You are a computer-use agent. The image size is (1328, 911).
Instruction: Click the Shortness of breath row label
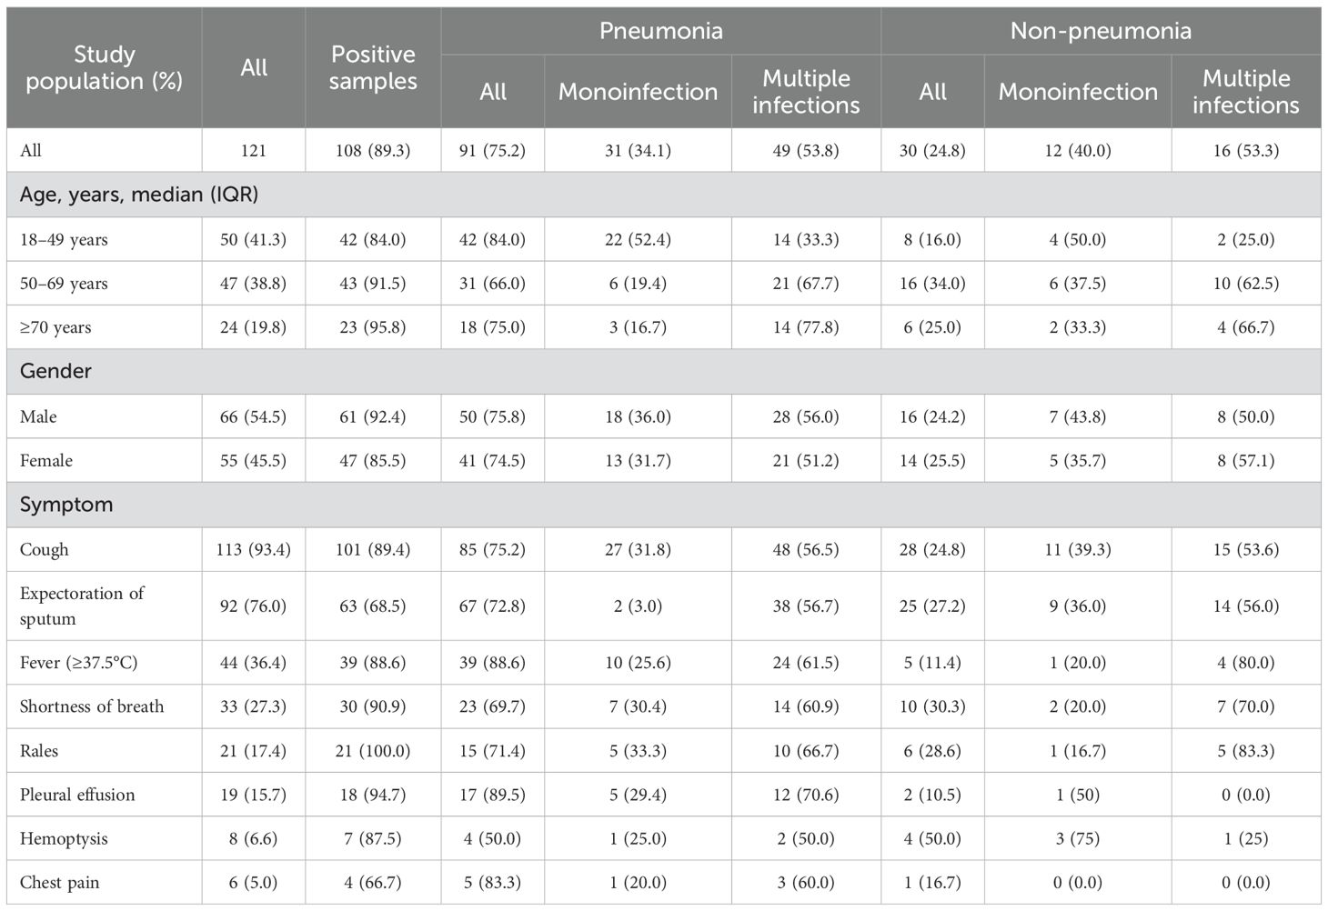tap(92, 706)
